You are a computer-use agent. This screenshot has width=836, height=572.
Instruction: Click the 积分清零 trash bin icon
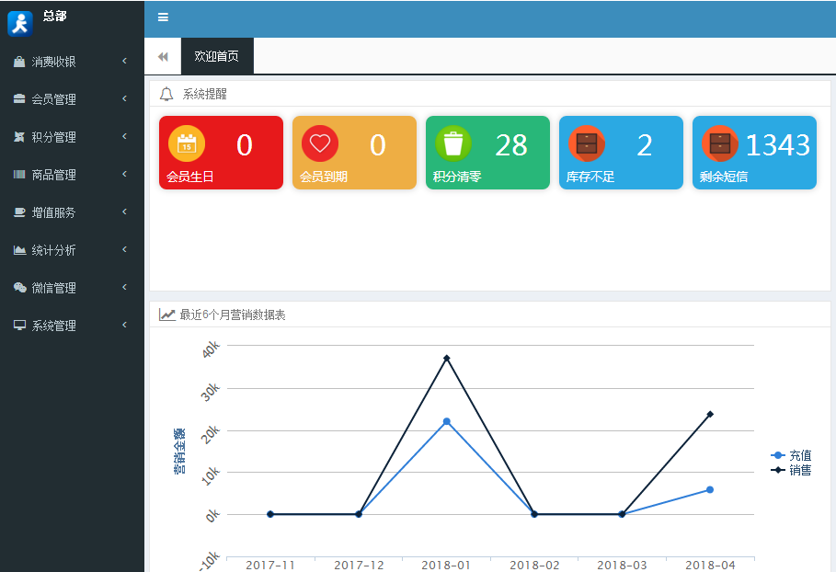coord(453,143)
